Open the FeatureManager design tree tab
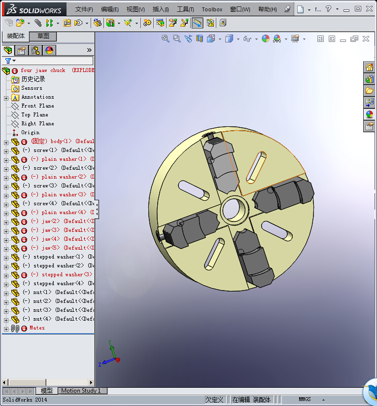 click(x=8, y=50)
